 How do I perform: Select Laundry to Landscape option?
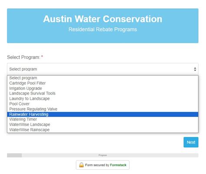(103, 99)
